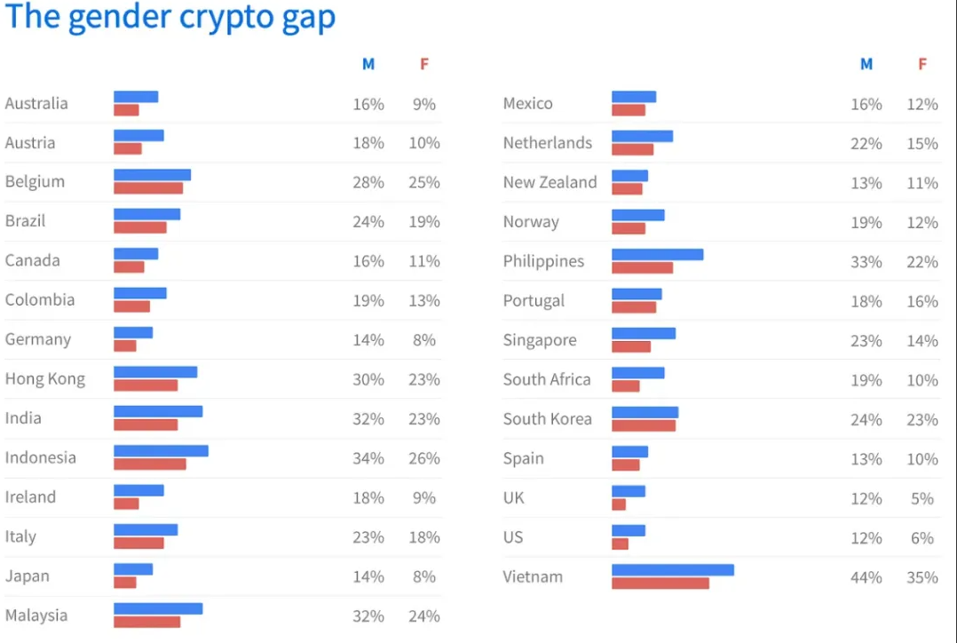Image resolution: width=957 pixels, height=643 pixels.
Task: Click India's blue male bar
Action: pyautogui.click(x=158, y=411)
